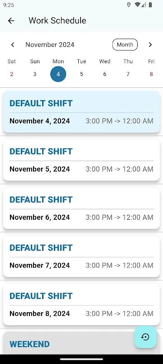Choose Friday 8 in the week strip
163x364 pixels.
(x=151, y=74)
